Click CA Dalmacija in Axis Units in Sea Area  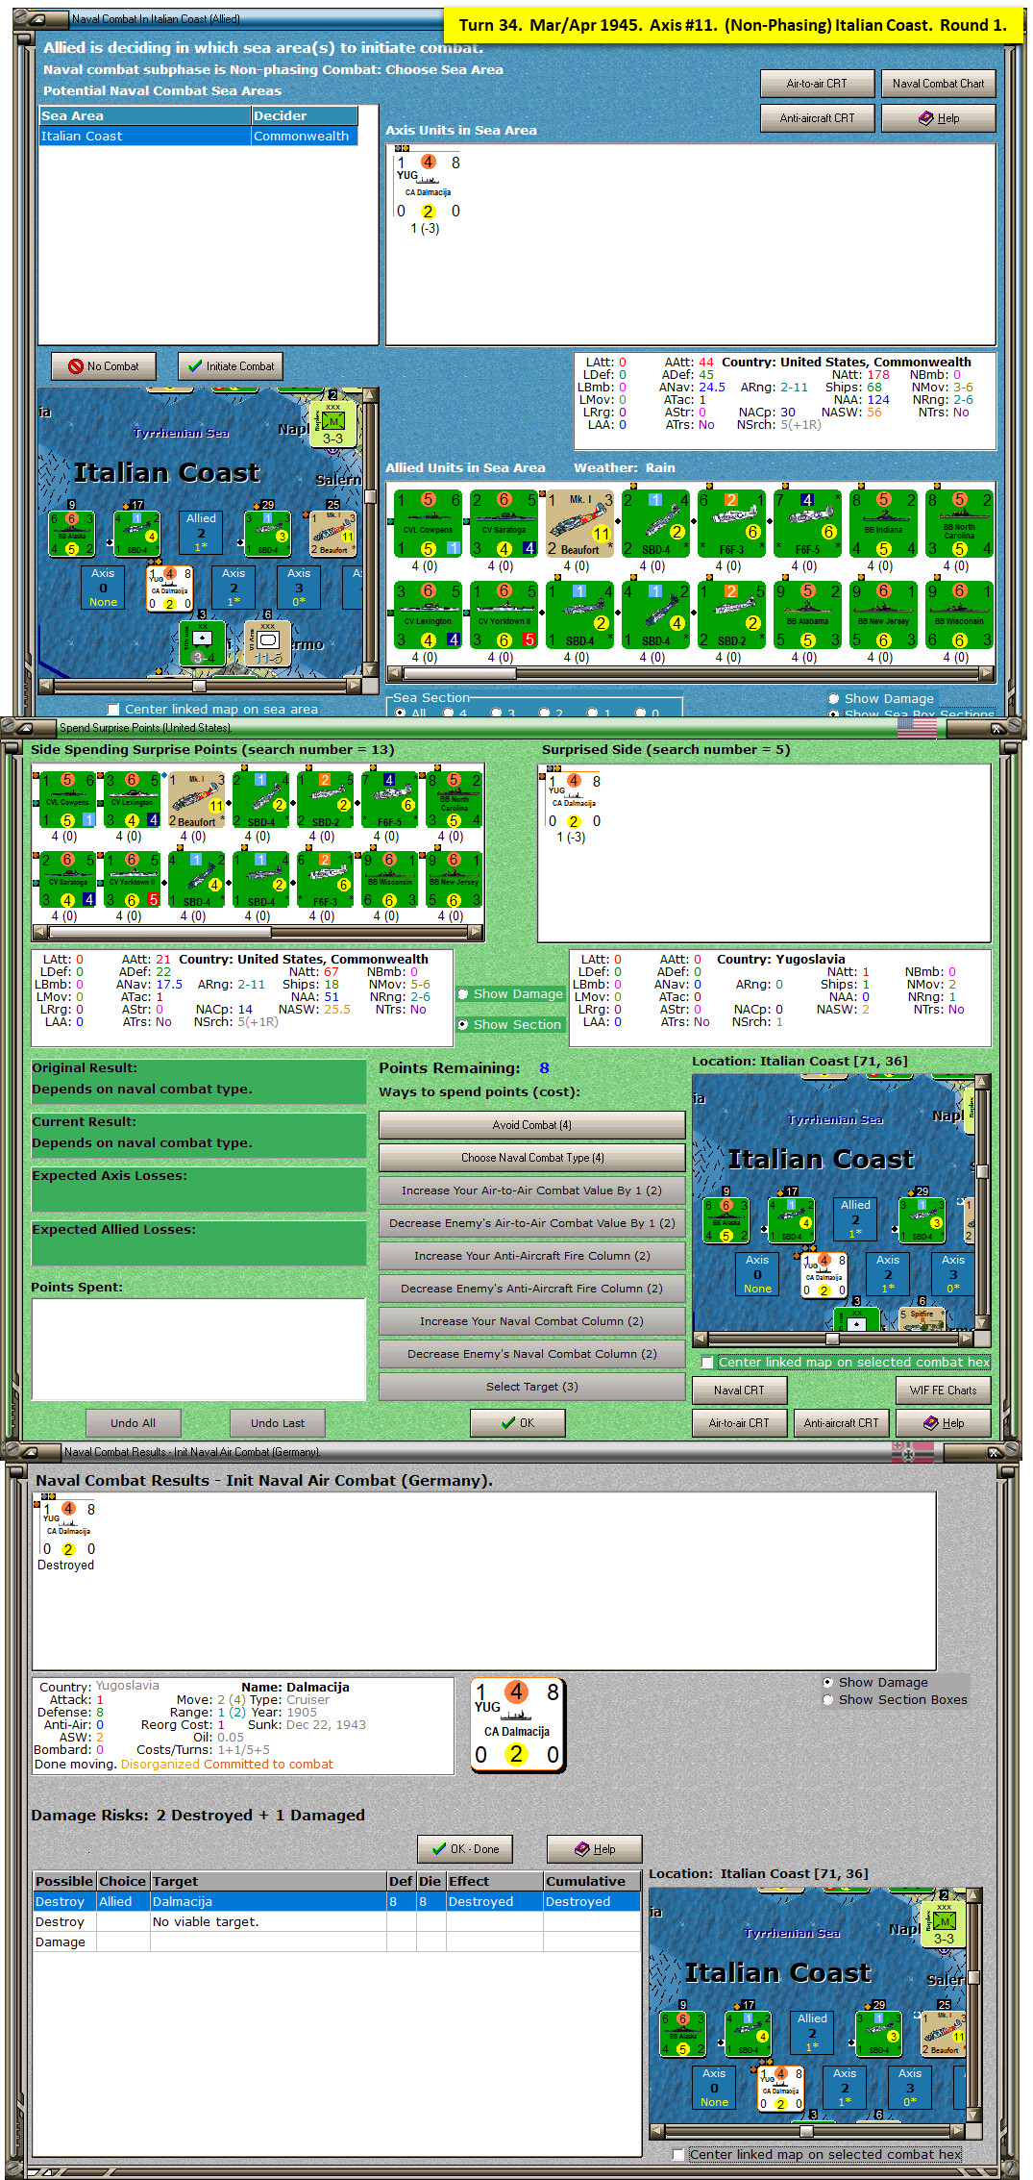[x=428, y=187]
